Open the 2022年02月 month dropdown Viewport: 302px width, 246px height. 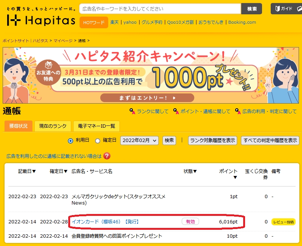pos(140,141)
